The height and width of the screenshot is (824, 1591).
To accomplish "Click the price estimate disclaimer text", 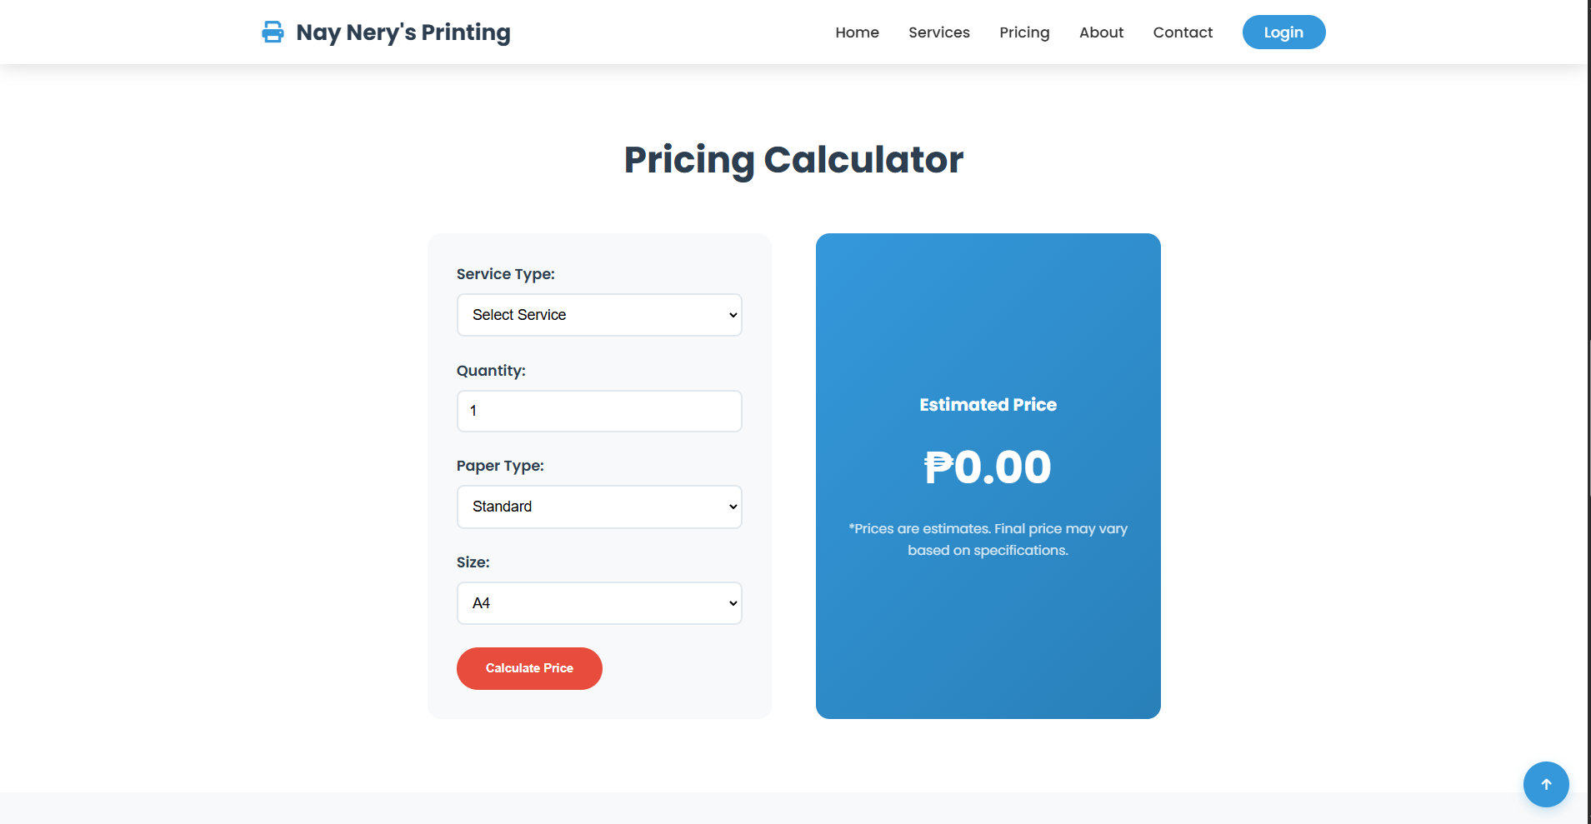I will click(988, 539).
